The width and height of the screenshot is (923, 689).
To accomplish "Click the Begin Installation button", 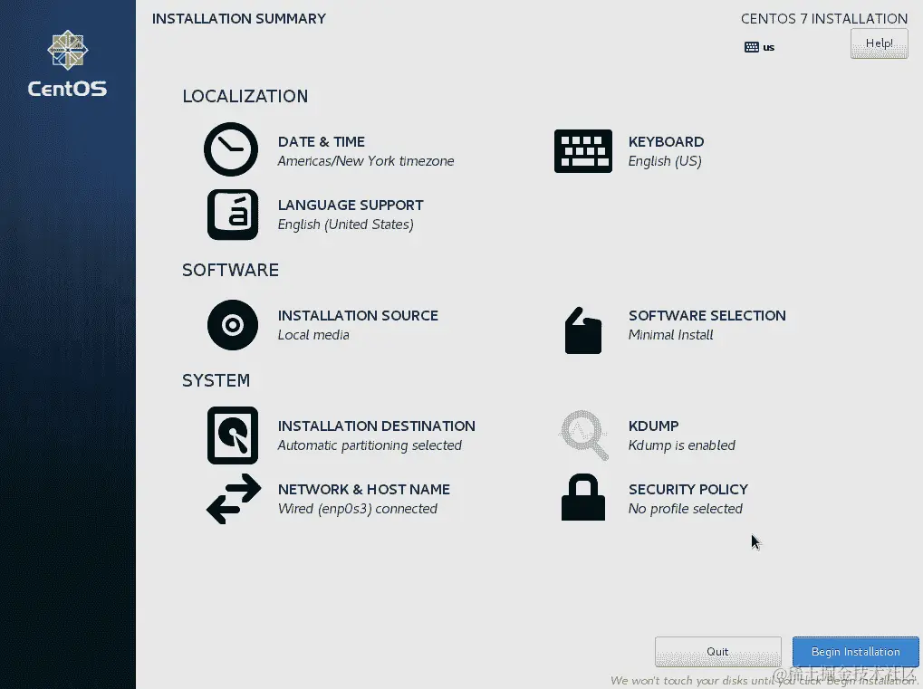I will tap(855, 651).
